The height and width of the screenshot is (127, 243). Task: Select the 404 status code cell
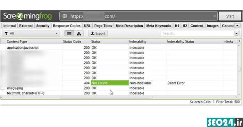[77, 83]
